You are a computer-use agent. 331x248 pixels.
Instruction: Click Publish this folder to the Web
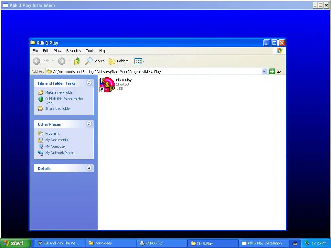[64, 101]
